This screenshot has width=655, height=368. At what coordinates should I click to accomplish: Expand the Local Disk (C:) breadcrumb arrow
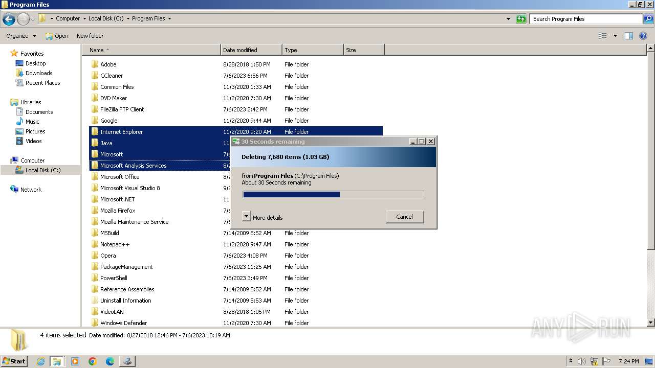[x=128, y=18]
